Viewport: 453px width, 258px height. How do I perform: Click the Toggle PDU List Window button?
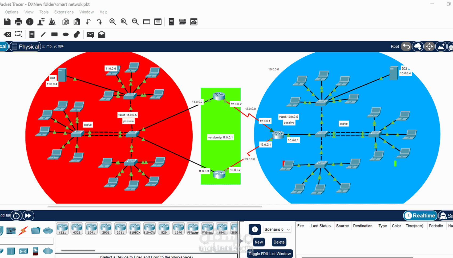(270, 254)
